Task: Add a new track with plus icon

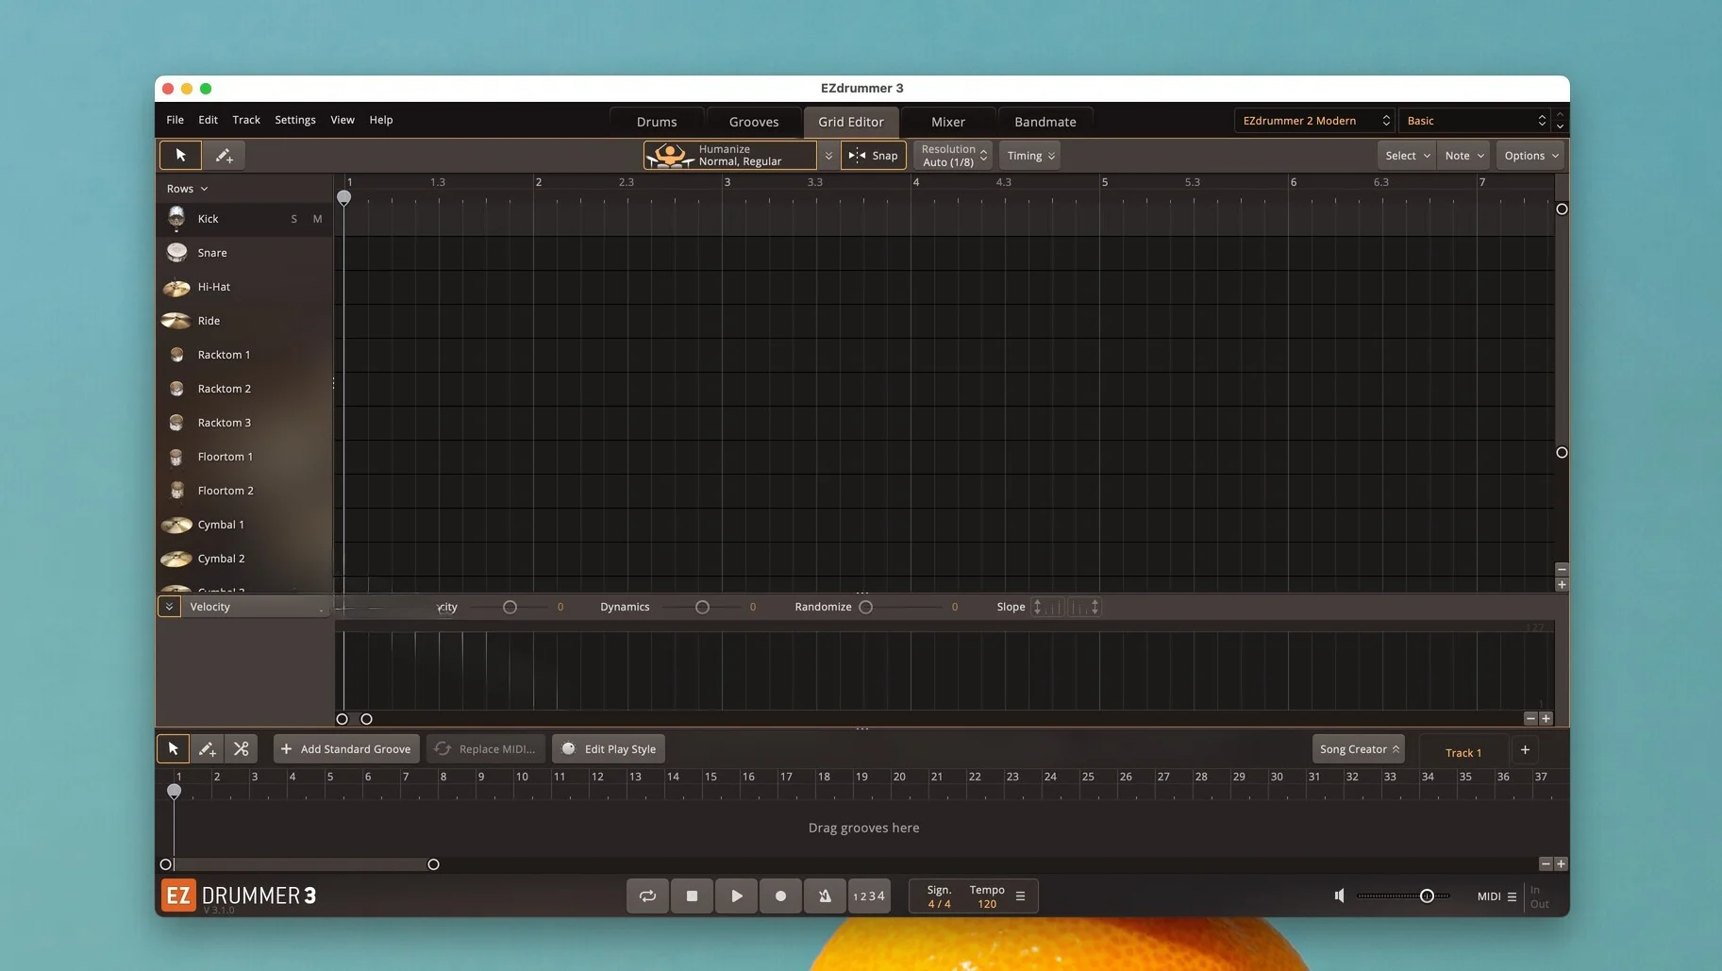Action: tap(1525, 750)
